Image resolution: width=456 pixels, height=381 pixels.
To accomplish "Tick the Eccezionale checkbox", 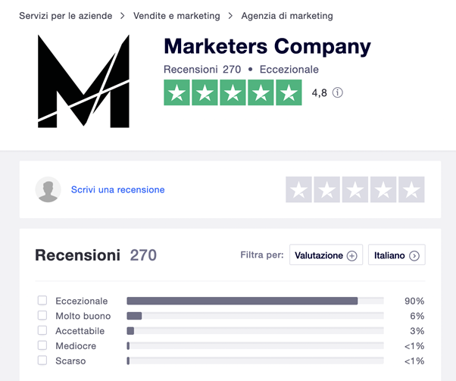I will tap(42, 301).
